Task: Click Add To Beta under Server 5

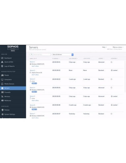Action: [35, 100]
